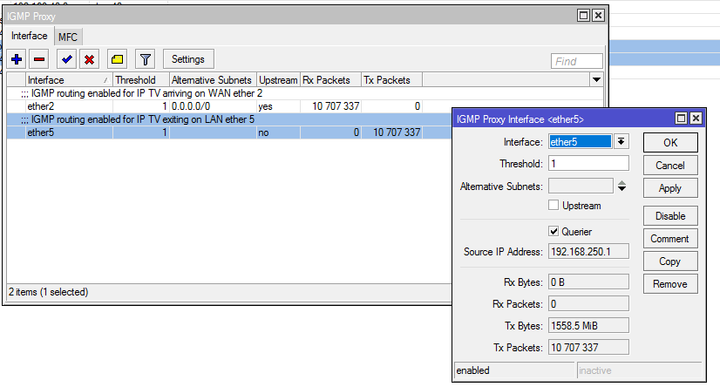Viewport: 720px width, 387px height.
Task: Close the IGMP Proxy Interface dialog
Action: click(x=695, y=119)
